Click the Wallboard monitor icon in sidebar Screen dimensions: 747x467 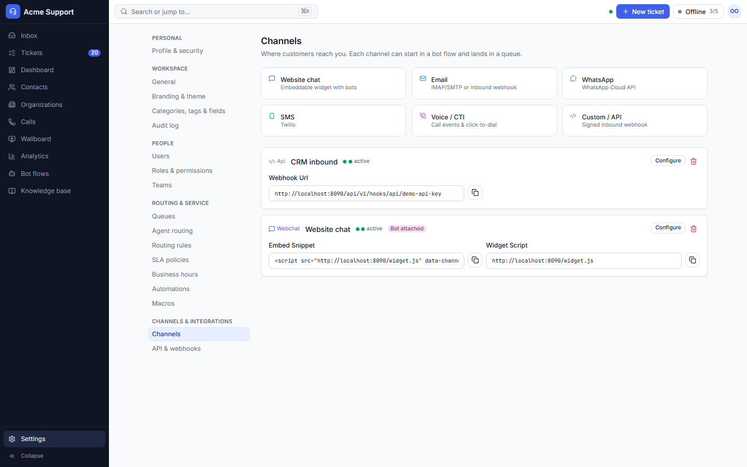12,139
